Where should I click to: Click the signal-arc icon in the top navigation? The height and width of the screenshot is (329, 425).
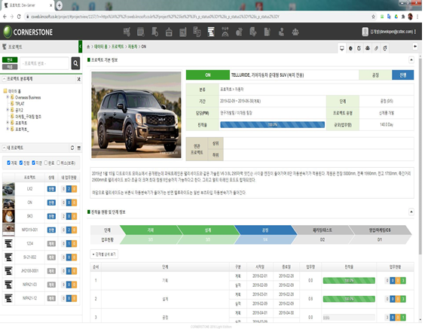(225, 32)
